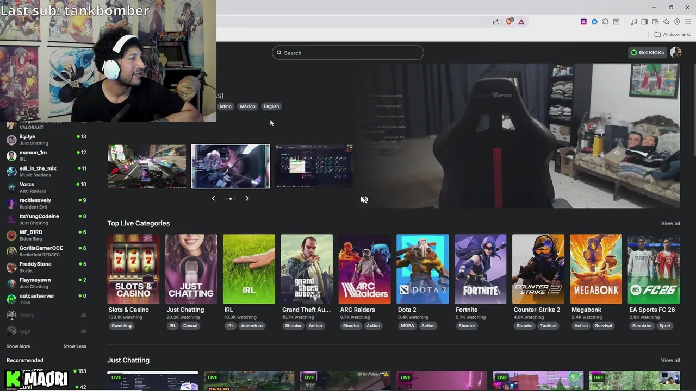Unmute the featured stream speaker icon
This screenshot has width=696, height=391.
click(x=364, y=199)
